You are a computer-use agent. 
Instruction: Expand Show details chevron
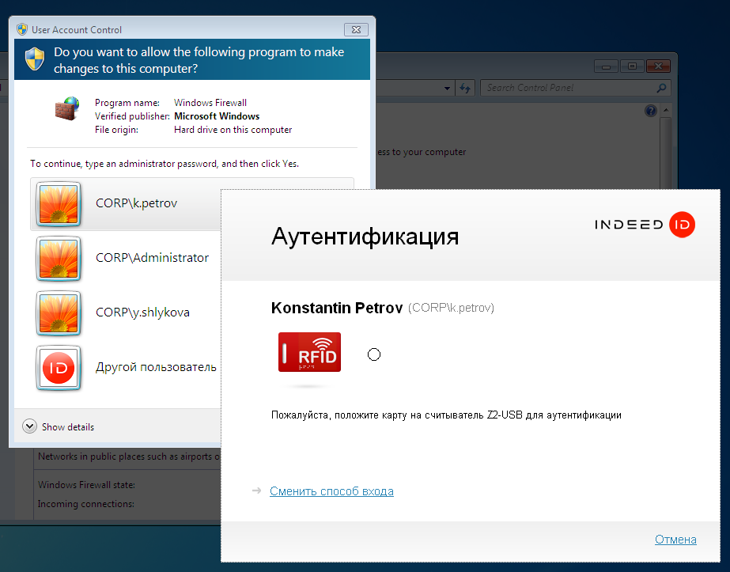(29, 426)
